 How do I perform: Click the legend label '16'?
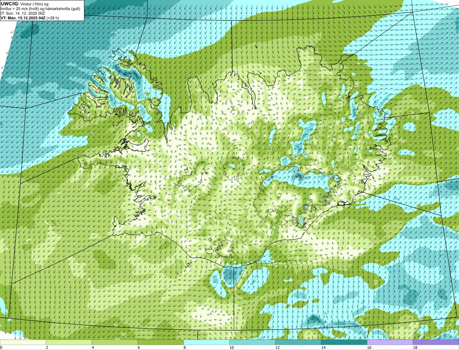coord(369,347)
